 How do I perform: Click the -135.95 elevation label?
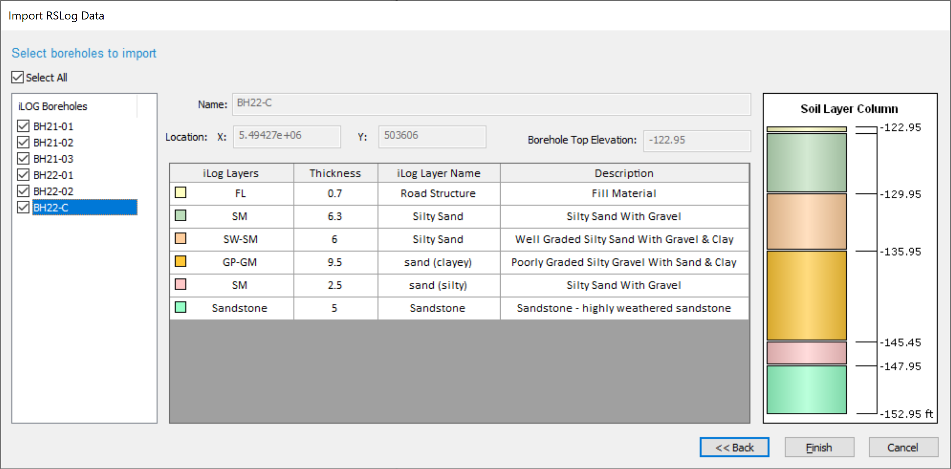pyautogui.click(x=901, y=252)
